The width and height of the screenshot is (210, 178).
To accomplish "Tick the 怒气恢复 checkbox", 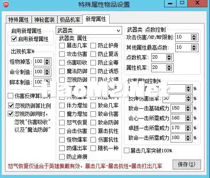I will [x=62, y=123].
